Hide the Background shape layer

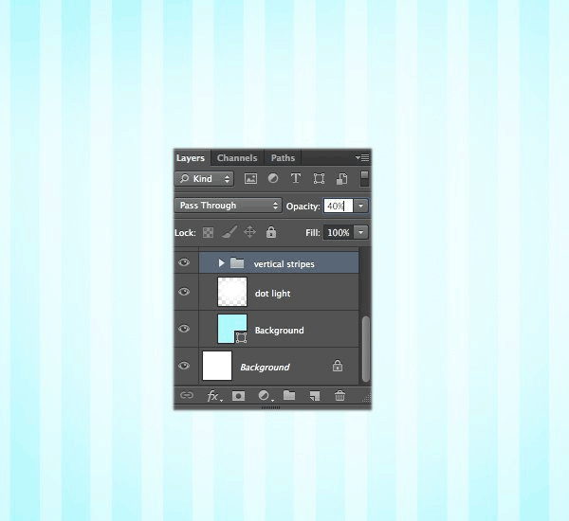click(x=184, y=329)
